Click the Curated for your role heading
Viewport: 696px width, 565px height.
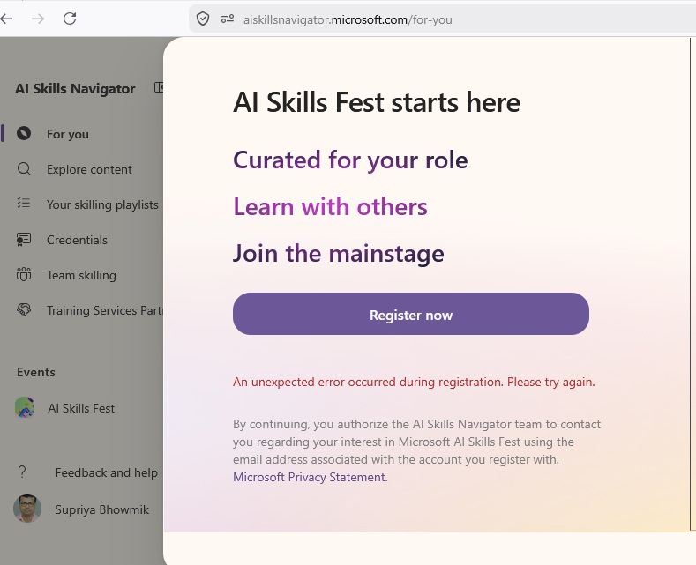click(350, 160)
